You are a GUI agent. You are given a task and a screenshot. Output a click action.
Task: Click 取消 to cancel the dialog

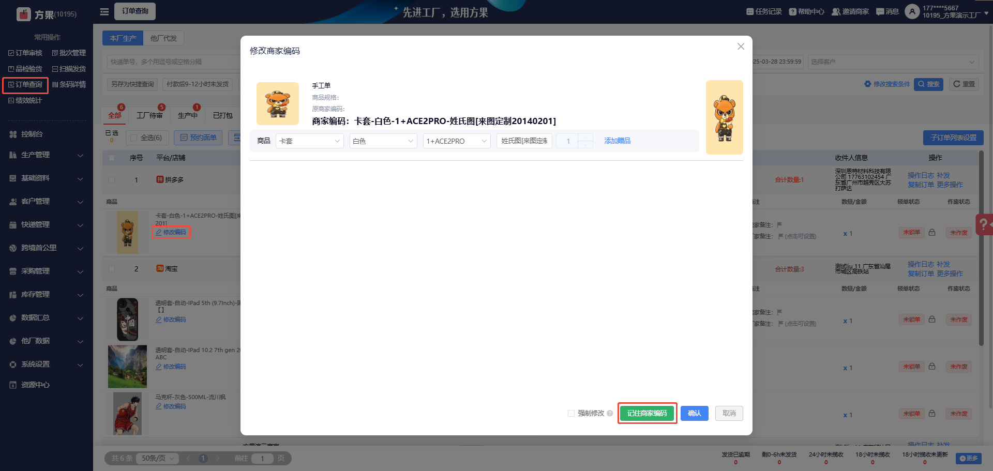[x=729, y=413]
